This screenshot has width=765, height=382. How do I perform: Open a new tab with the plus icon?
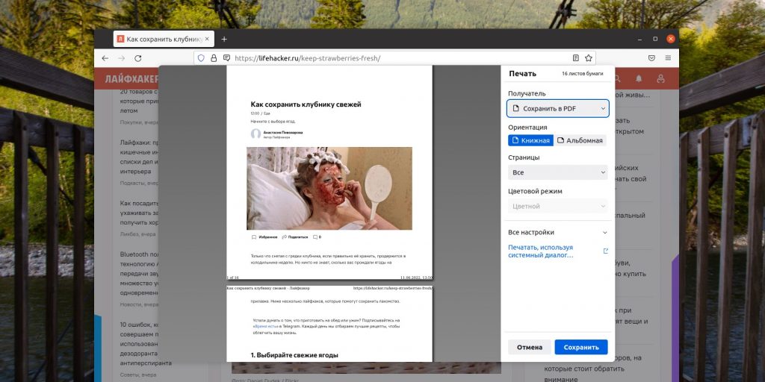(224, 39)
